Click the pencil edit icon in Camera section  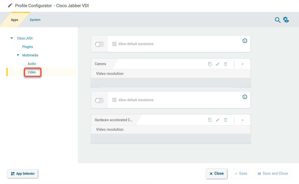point(217,64)
